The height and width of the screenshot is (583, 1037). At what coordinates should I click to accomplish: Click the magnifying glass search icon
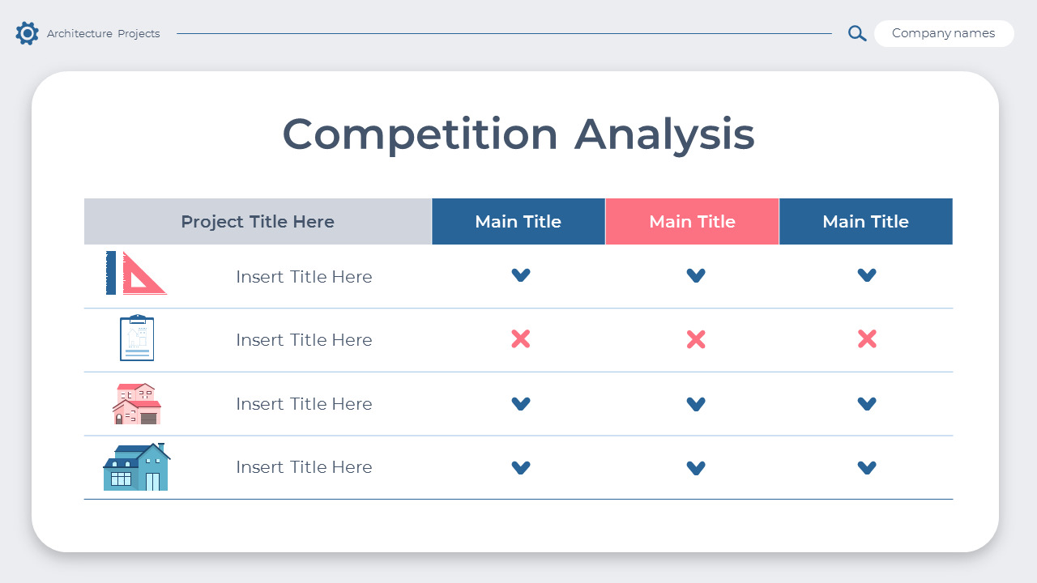coord(857,33)
